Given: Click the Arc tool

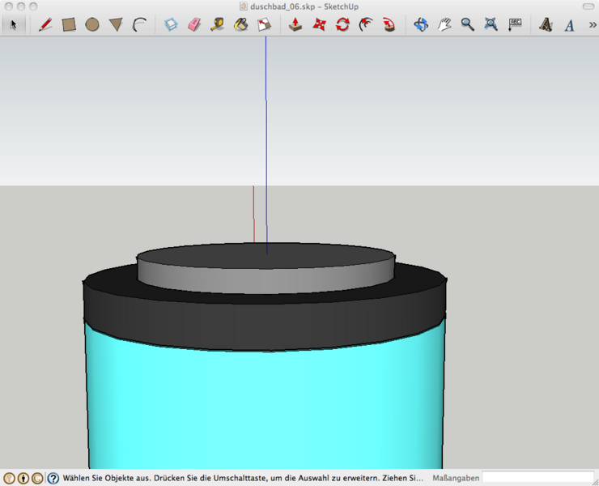Looking at the screenshot, I should click(x=139, y=24).
